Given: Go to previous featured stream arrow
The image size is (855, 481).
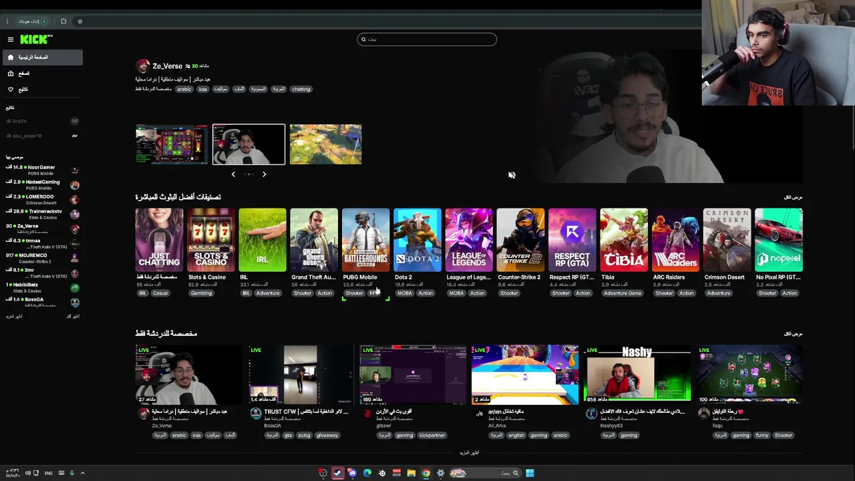Looking at the screenshot, I should tap(233, 174).
